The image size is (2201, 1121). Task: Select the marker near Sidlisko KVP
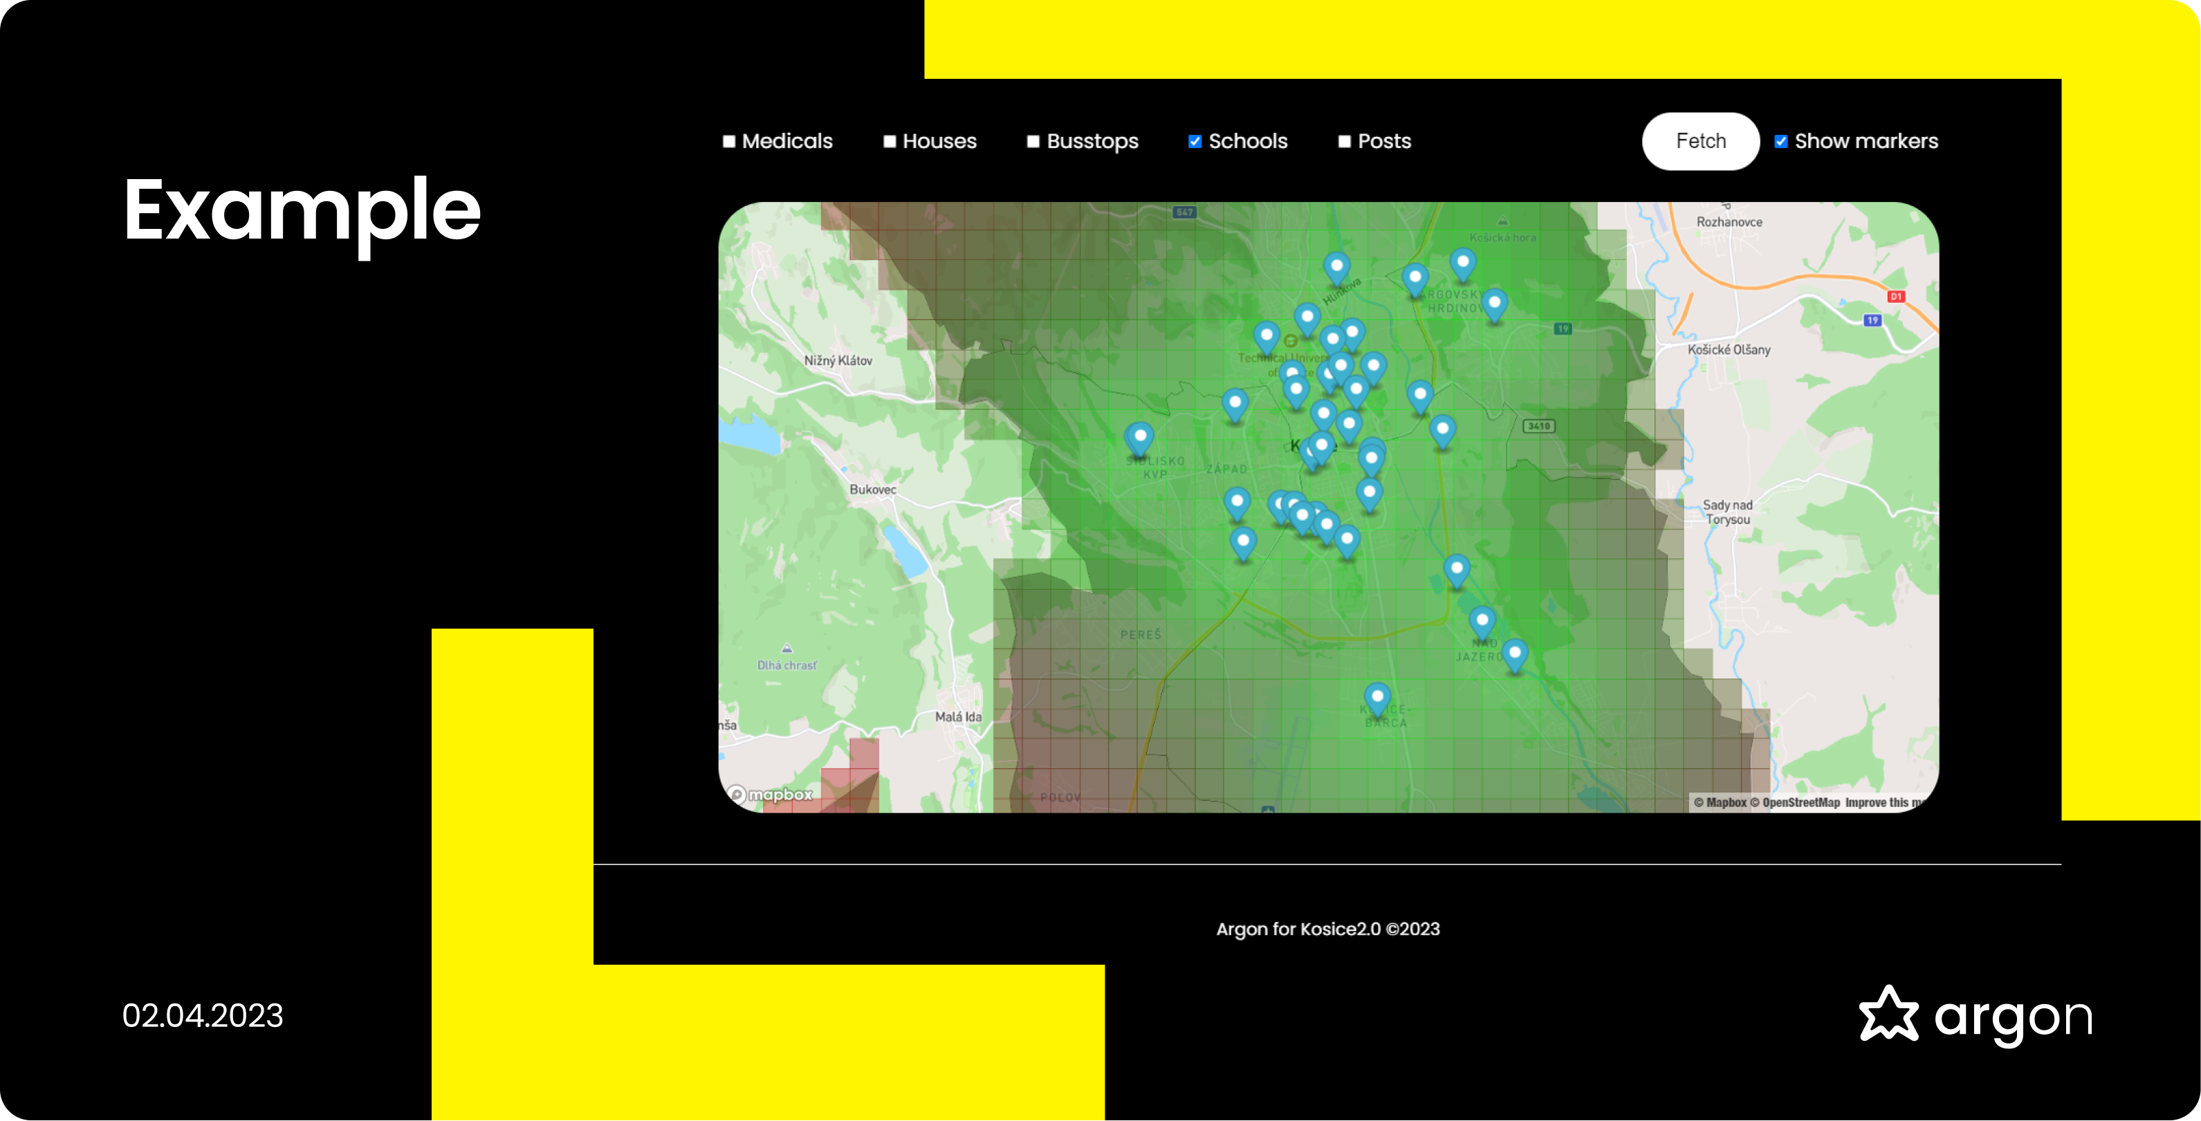click(x=1139, y=438)
